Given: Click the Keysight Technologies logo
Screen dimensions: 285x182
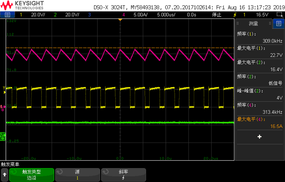Looking at the screenshot, I should click(x=22, y=5).
